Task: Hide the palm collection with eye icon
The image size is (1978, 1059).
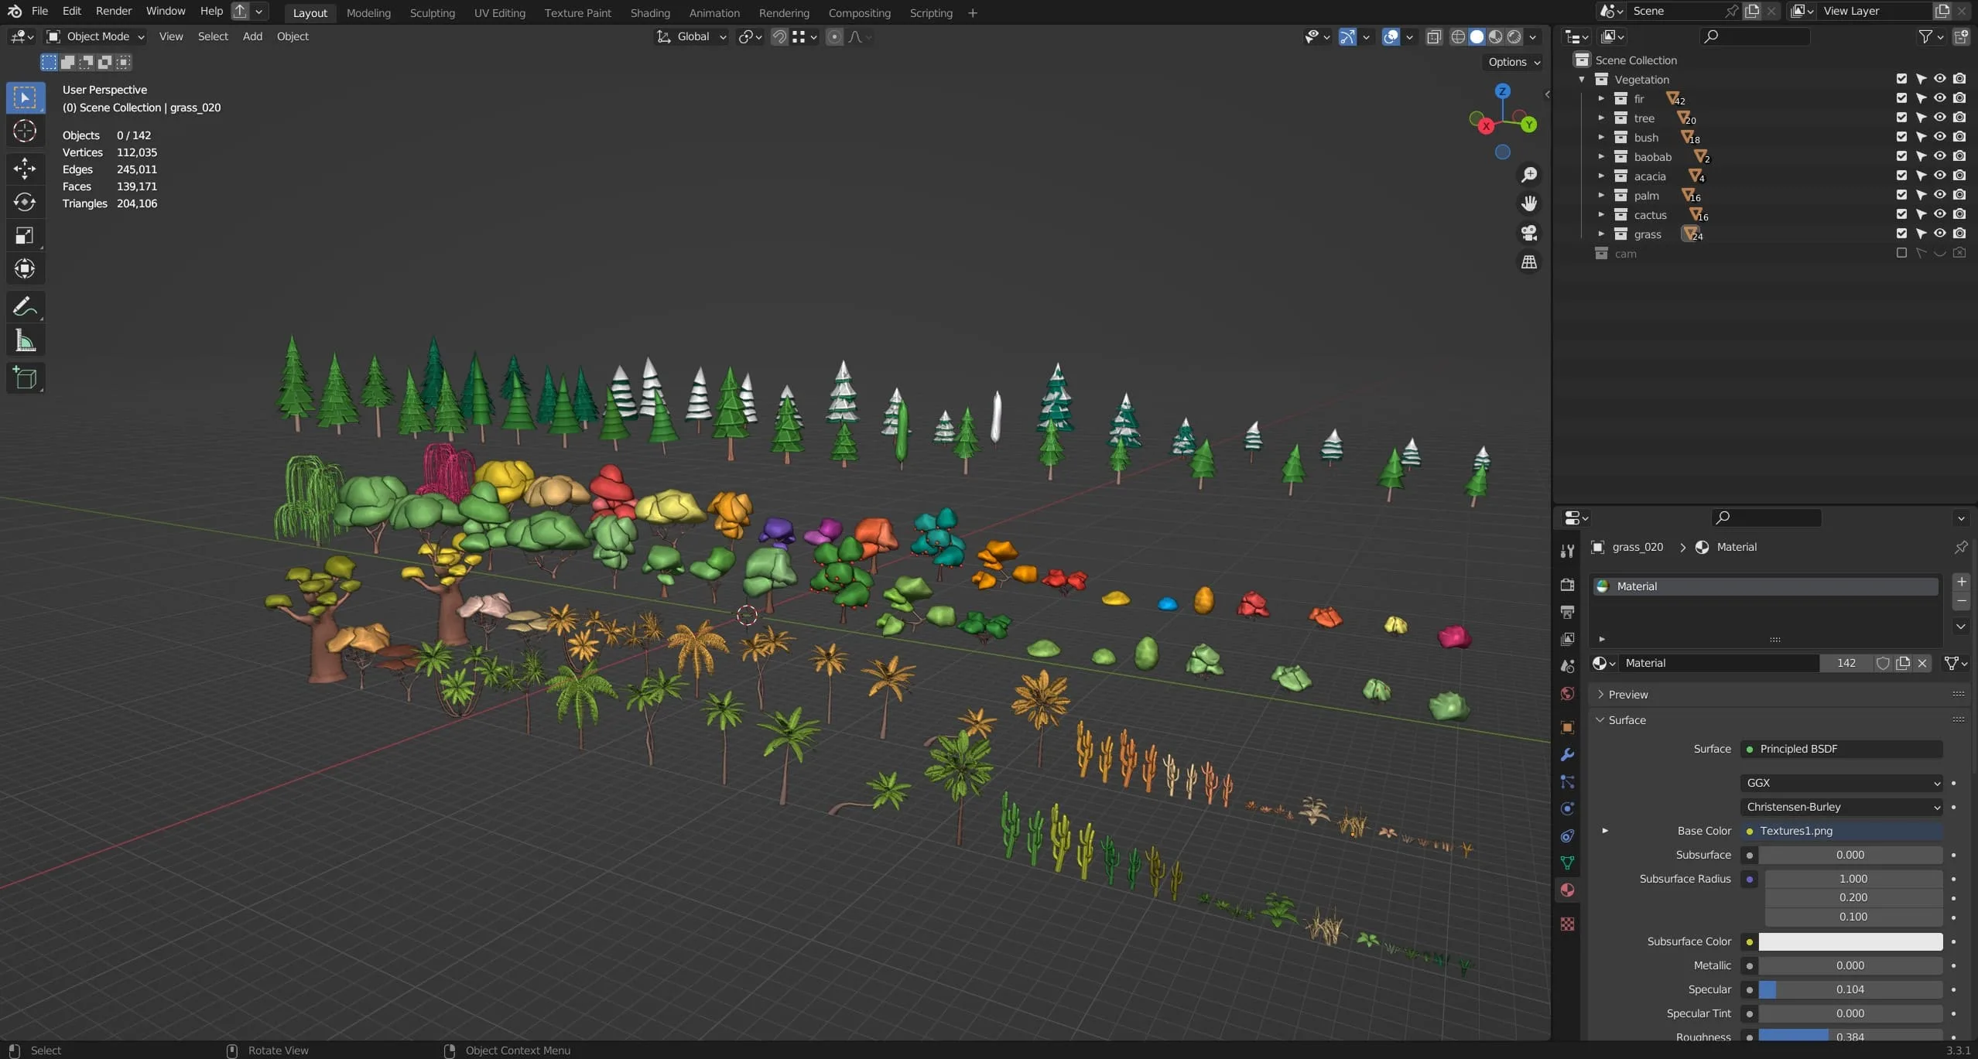Action: [1940, 195]
